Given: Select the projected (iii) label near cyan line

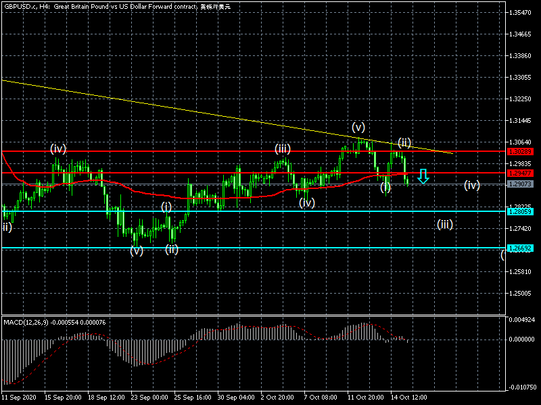Looking at the screenshot, I should point(444,224).
